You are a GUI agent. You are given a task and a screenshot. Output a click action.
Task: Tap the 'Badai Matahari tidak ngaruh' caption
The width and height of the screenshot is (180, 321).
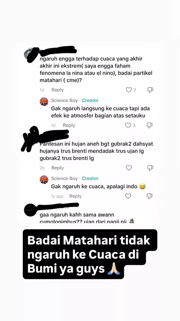[x=90, y=254]
